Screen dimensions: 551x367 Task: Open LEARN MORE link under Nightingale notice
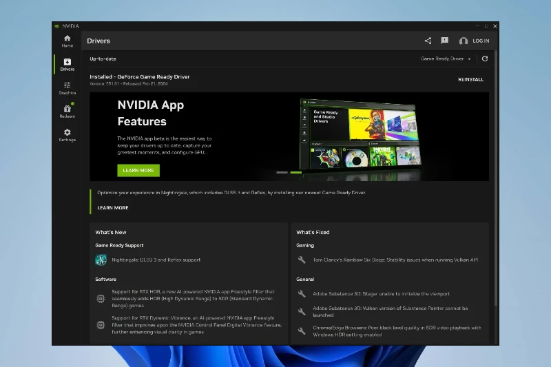113,207
